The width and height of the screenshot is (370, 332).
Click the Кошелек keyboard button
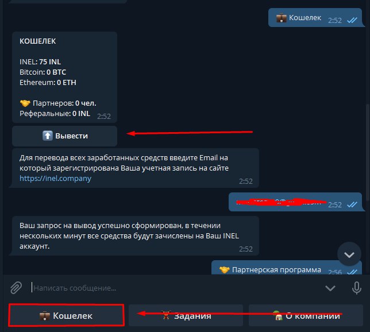[x=66, y=315]
